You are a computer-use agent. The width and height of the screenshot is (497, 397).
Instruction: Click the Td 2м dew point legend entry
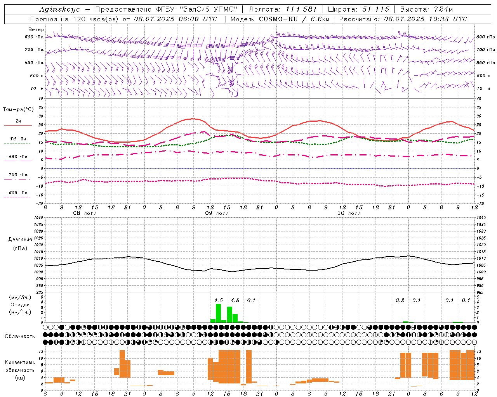pos(18,139)
